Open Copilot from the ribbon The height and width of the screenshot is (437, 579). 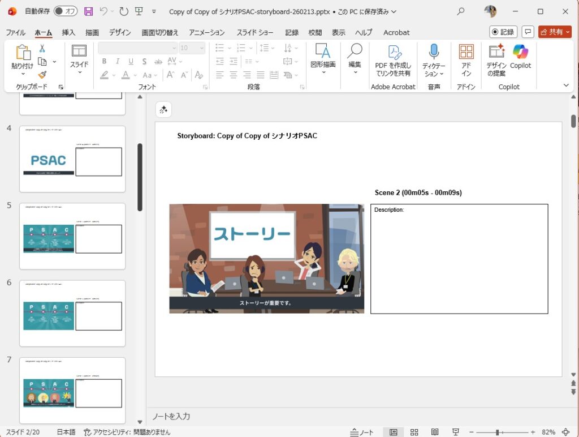(520, 52)
